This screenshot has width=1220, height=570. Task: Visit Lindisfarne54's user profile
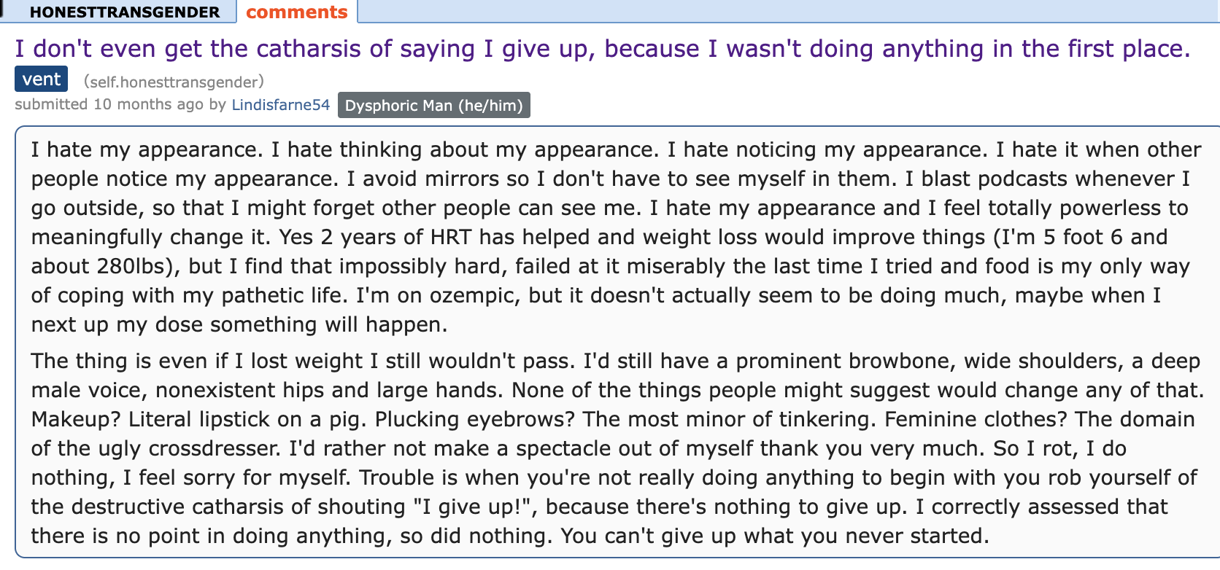click(281, 105)
